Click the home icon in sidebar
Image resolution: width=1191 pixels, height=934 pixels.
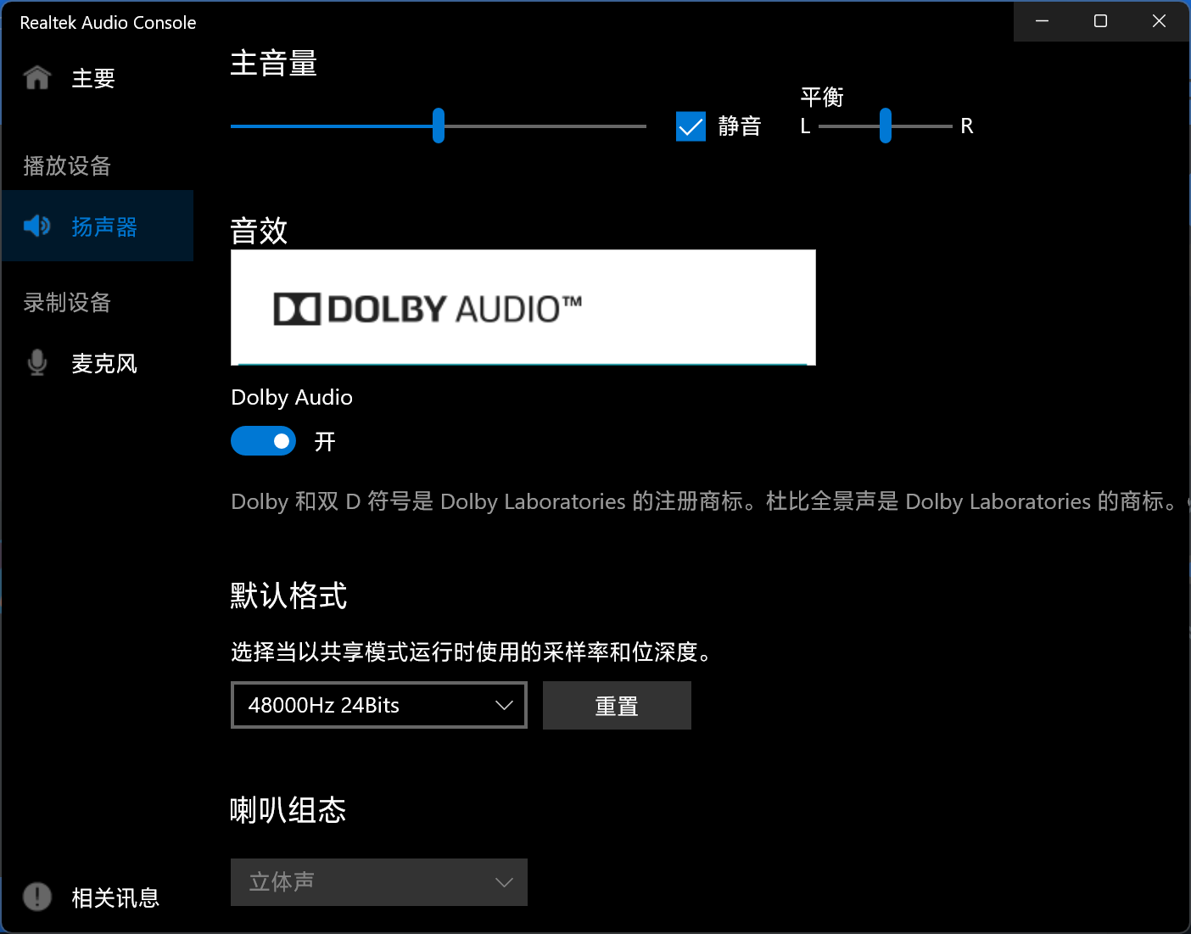click(37, 77)
